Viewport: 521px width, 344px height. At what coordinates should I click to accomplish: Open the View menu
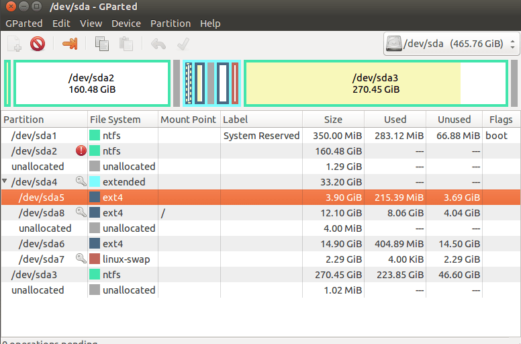[x=91, y=24]
